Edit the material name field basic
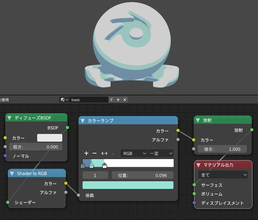The image size is (258, 220). pos(89,100)
